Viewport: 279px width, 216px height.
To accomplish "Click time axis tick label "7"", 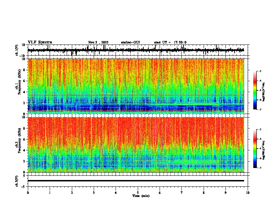I will pyautogui.click(x=182, y=193).
